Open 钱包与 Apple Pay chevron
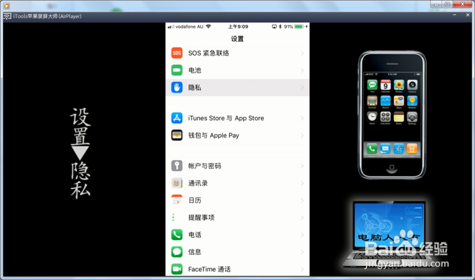Screen dimensions: 475x280 click(x=302, y=136)
